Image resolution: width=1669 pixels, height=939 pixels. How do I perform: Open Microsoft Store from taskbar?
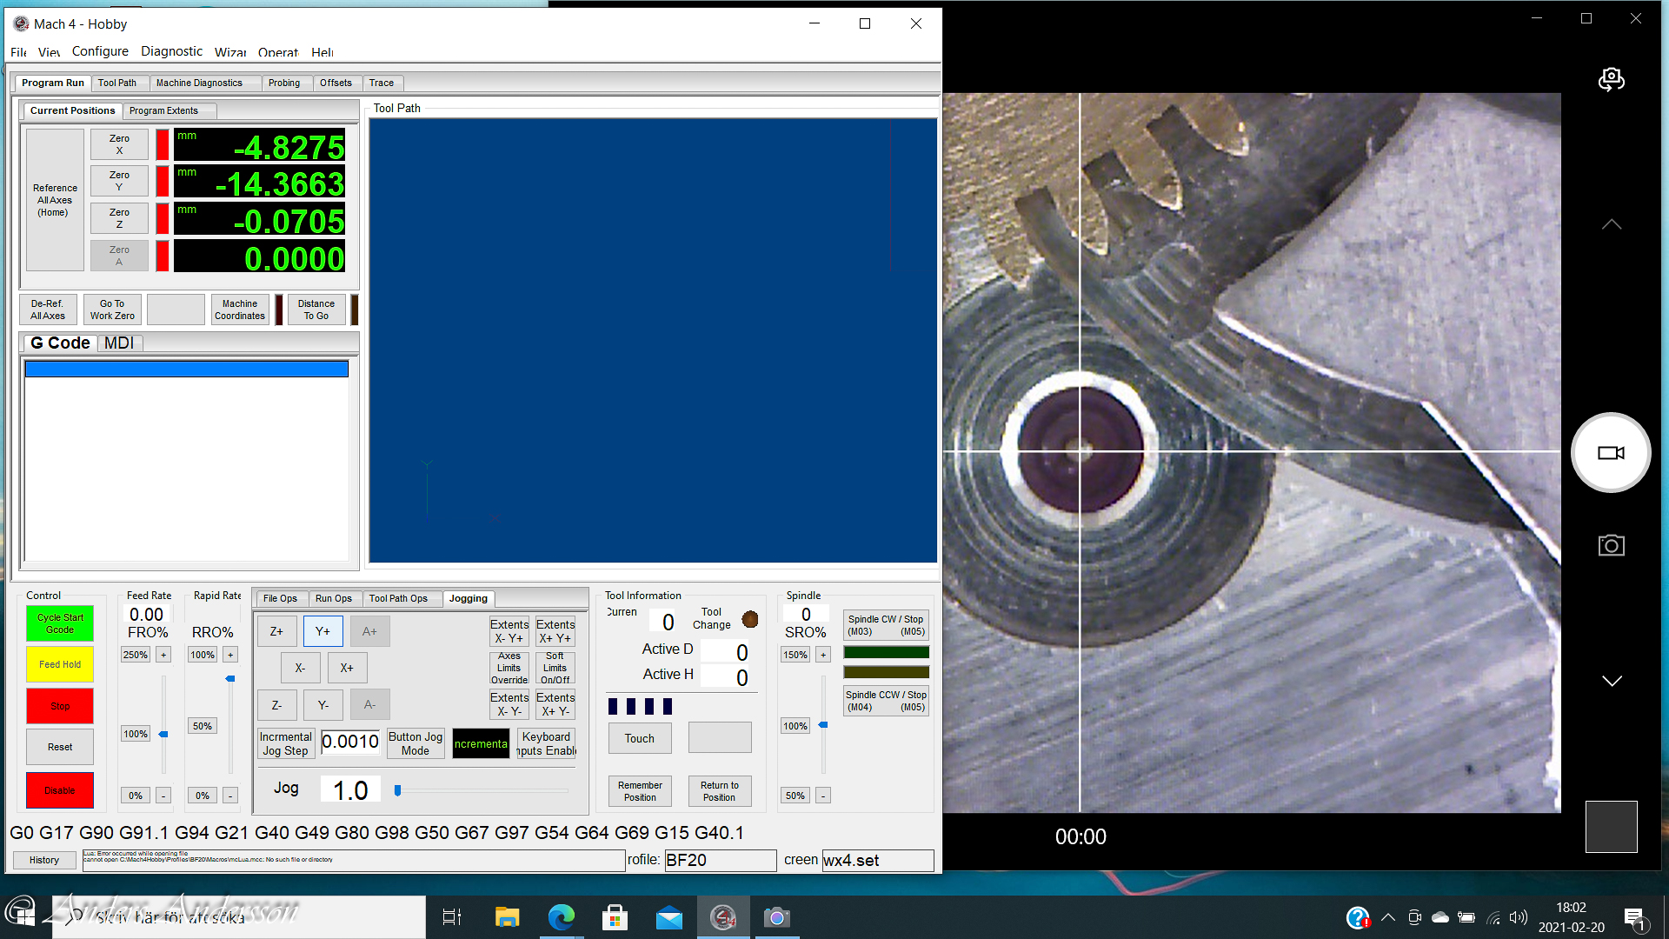(x=615, y=917)
